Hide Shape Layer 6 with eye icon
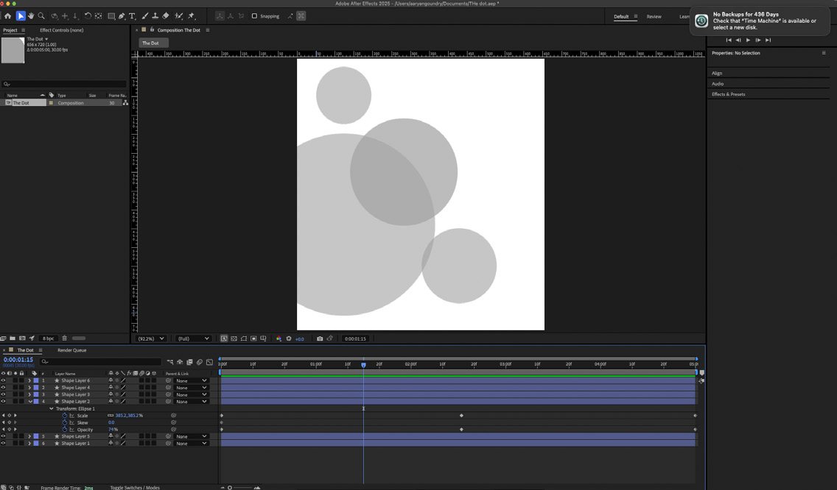This screenshot has height=490, width=837. click(x=3, y=380)
